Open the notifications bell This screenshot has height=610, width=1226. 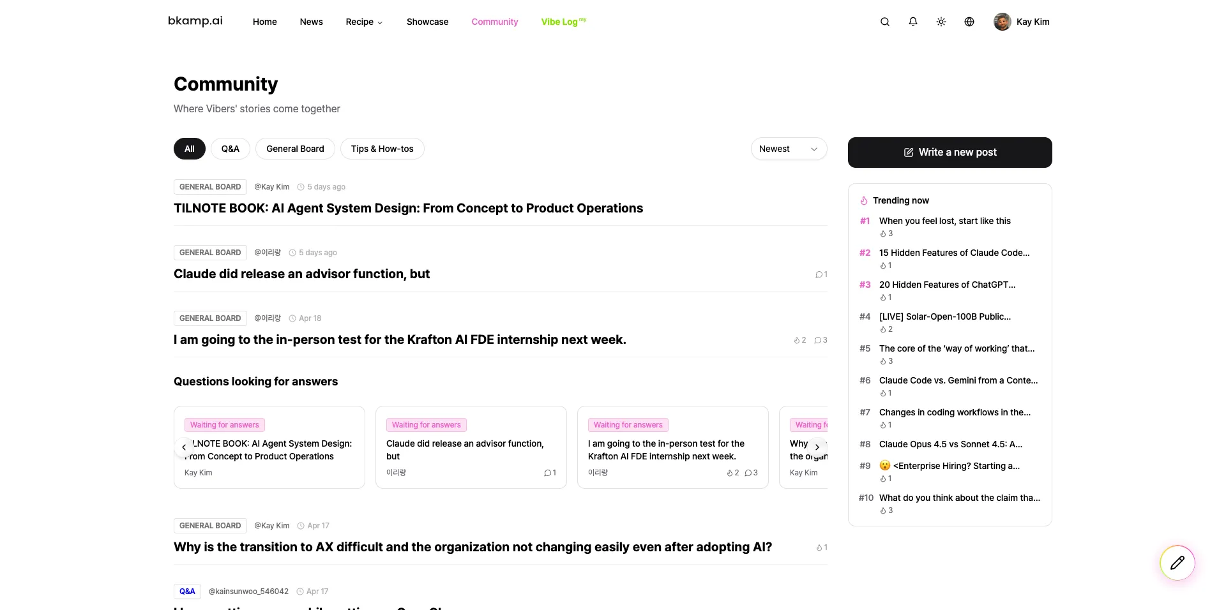click(912, 21)
